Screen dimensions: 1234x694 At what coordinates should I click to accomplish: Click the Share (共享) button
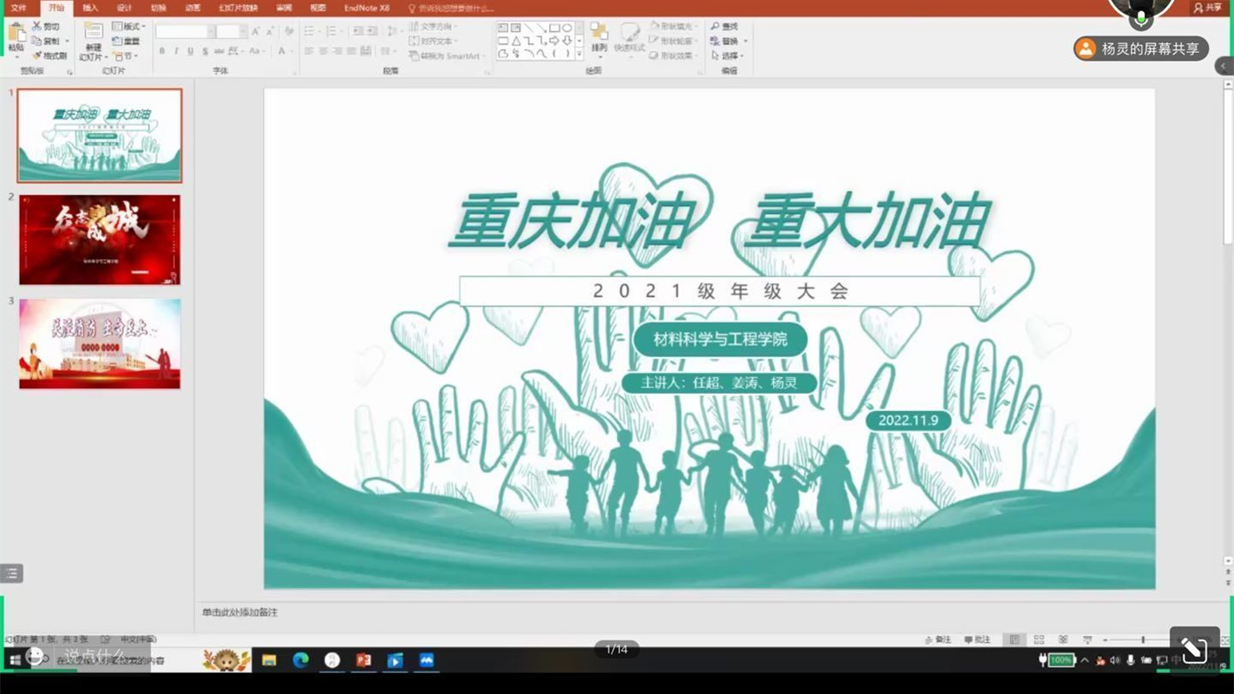(x=1208, y=8)
